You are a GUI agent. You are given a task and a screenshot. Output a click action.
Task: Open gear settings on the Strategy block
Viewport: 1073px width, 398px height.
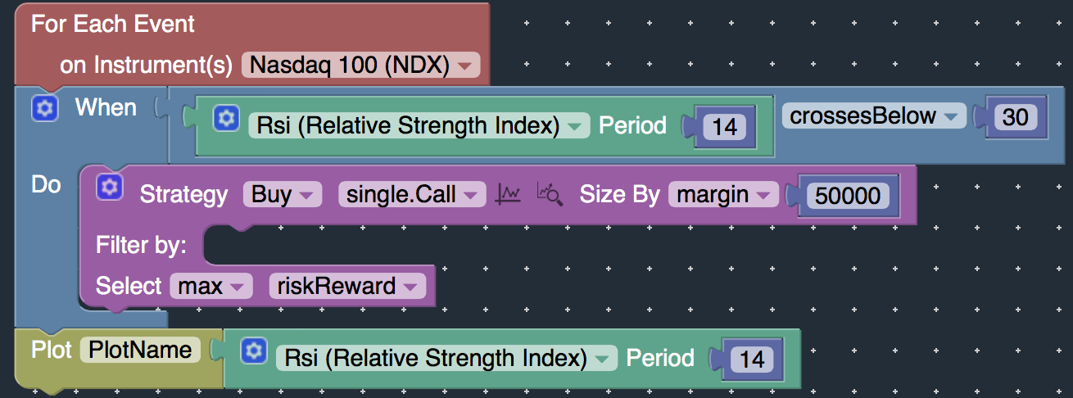[110, 188]
